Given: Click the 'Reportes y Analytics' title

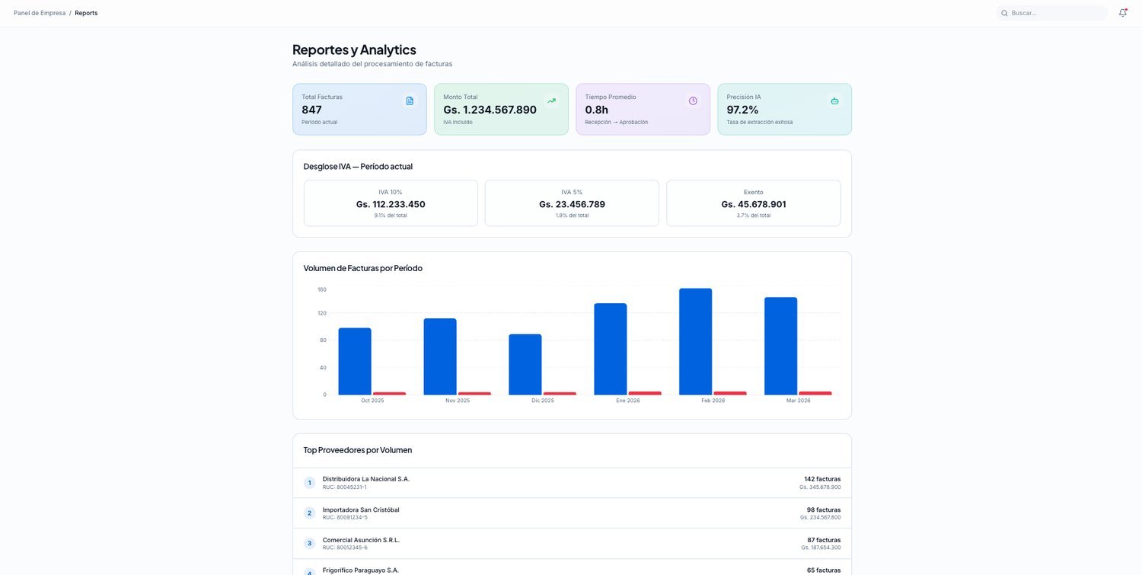Looking at the screenshot, I should [354, 50].
